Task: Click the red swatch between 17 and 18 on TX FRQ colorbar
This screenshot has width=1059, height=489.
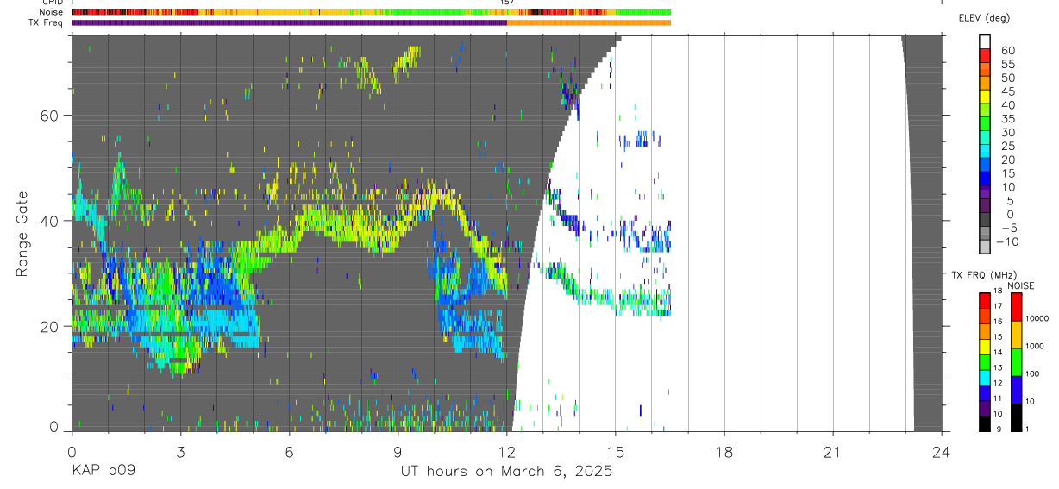Action: click(x=984, y=300)
